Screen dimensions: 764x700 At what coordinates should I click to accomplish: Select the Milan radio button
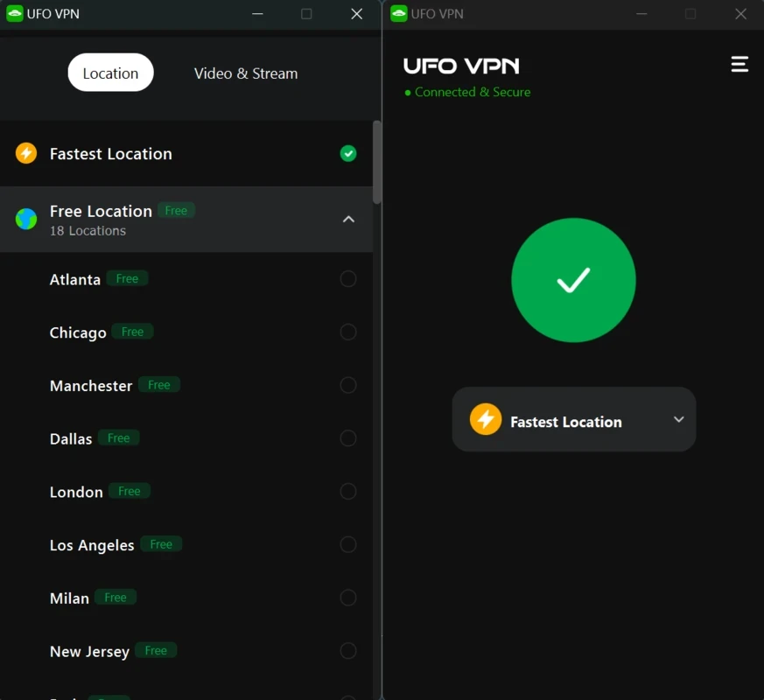click(x=348, y=598)
